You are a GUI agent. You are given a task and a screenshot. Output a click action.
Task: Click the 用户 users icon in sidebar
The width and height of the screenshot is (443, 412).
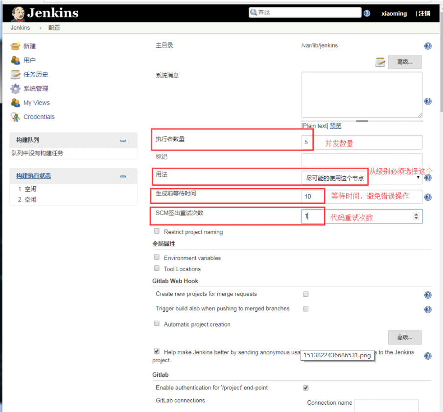coord(15,60)
